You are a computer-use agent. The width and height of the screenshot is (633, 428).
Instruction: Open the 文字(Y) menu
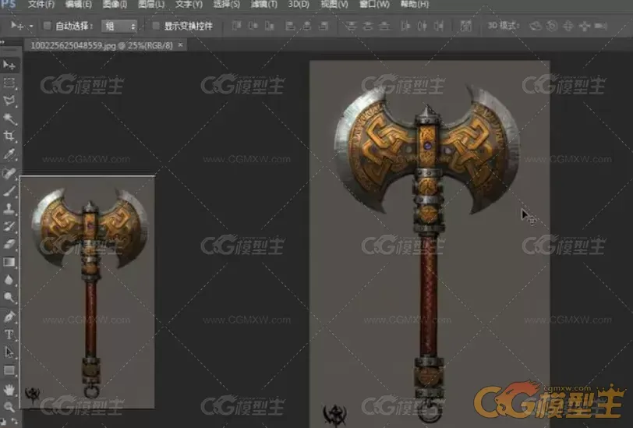coord(189,5)
